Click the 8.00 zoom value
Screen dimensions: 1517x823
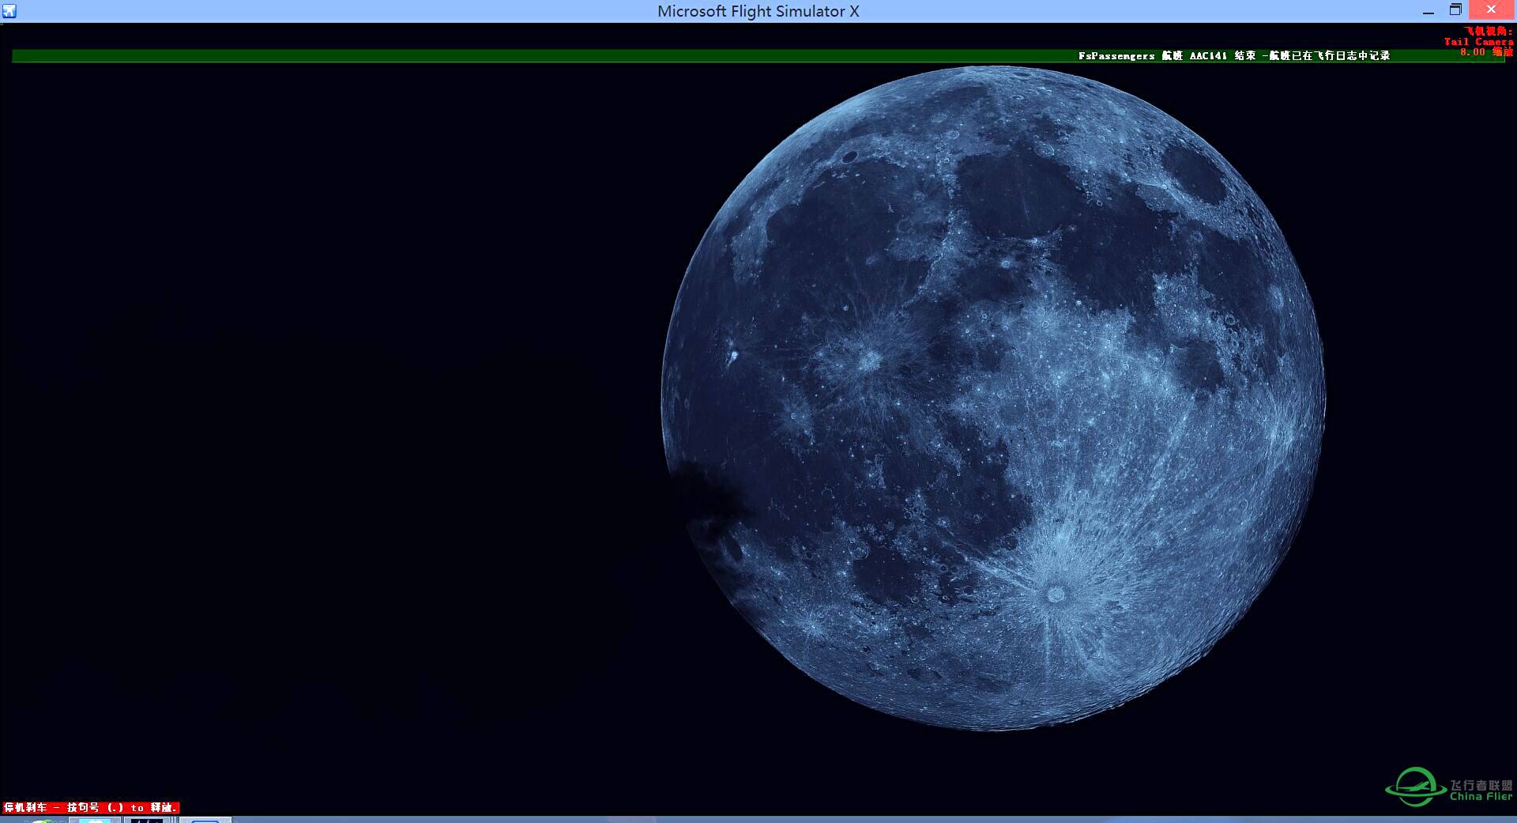(x=1472, y=52)
